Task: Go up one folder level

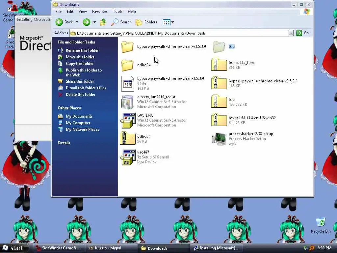Action: pyautogui.click(x=103, y=22)
